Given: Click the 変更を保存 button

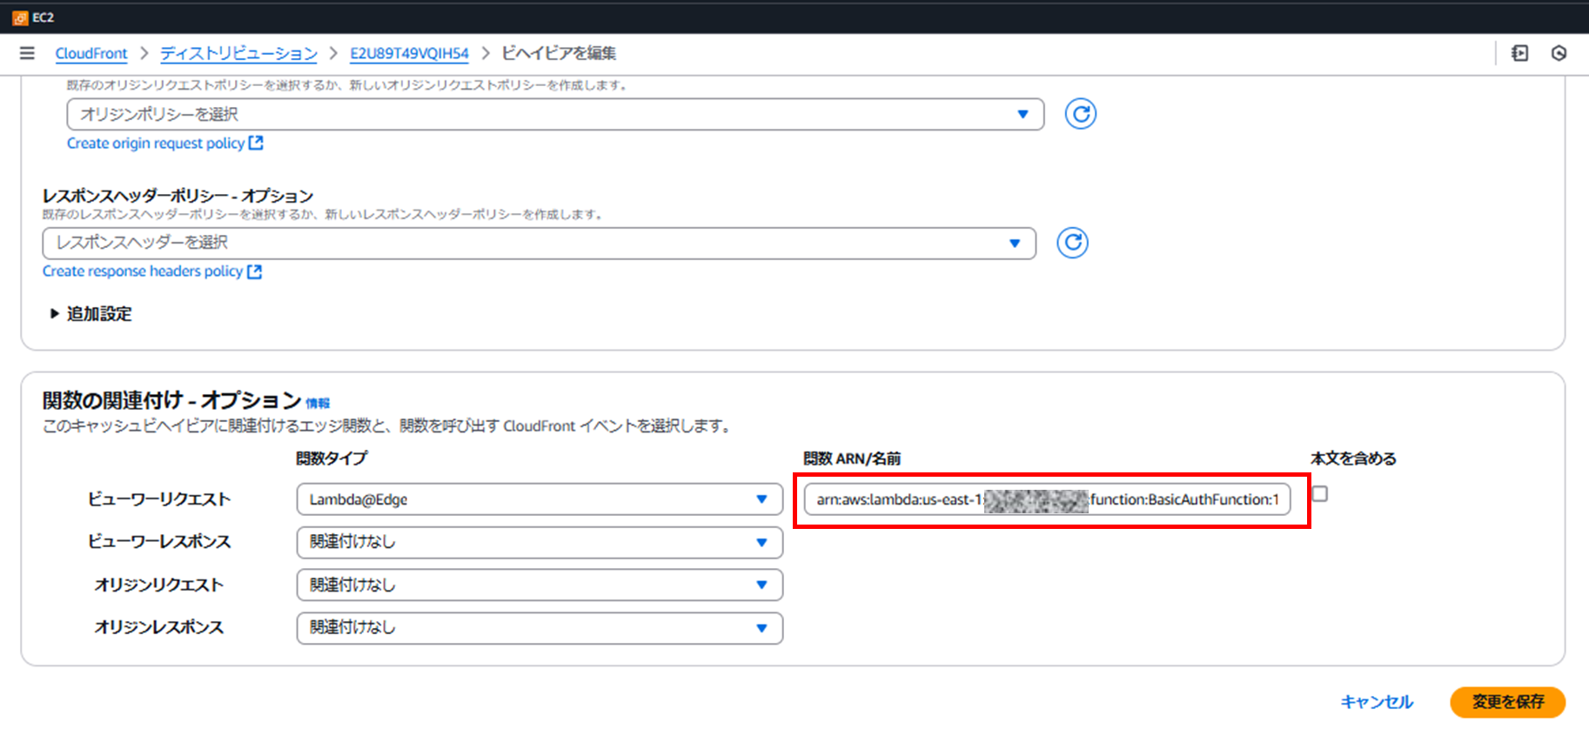Looking at the screenshot, I should 1507,702.
